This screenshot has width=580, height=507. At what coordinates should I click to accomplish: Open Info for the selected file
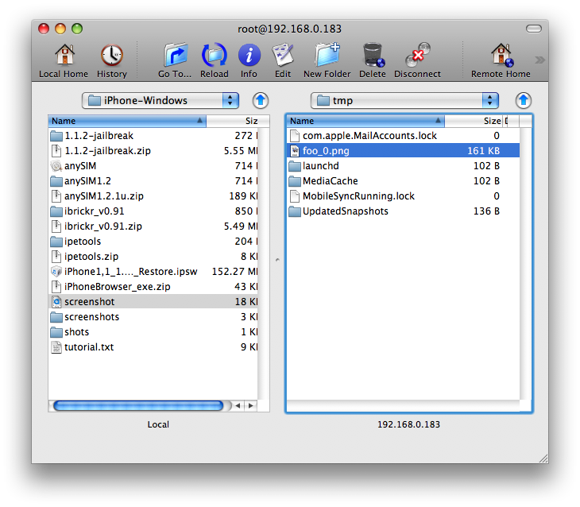[249, 56]
